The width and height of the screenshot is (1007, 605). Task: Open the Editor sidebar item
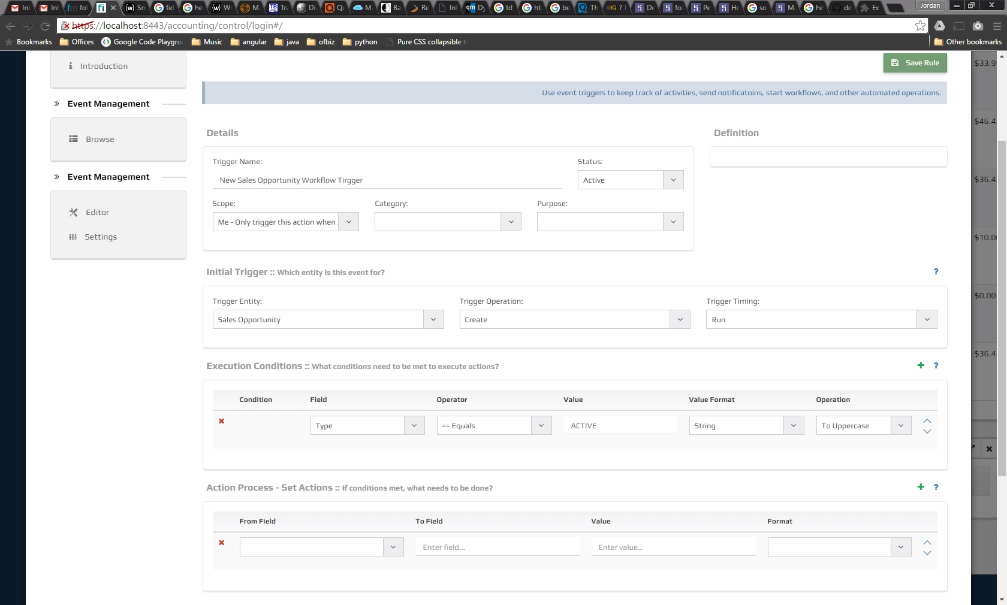[97, 212]
